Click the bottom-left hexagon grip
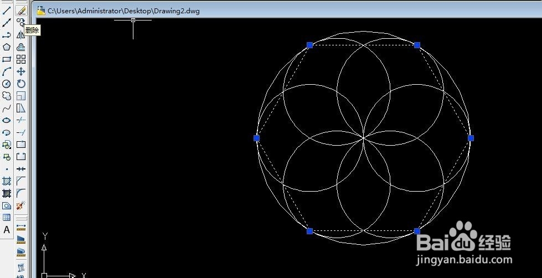Image resolution: width=542 pixels, height=278 pixels. pos(309,231)
